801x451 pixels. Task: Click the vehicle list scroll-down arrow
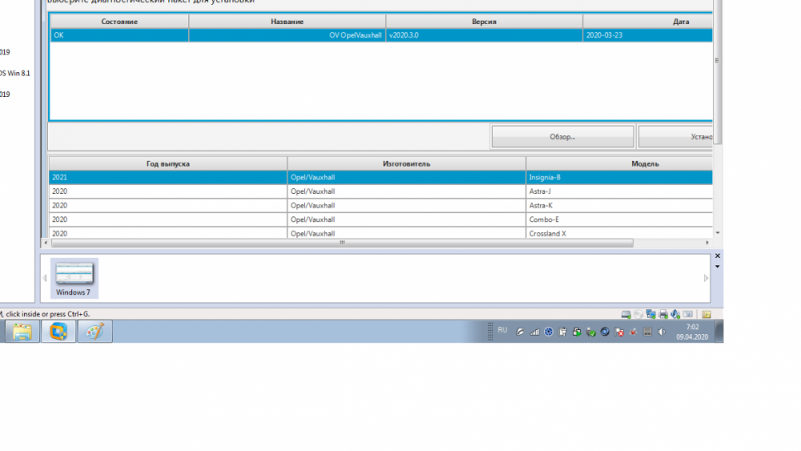[718, 233]
